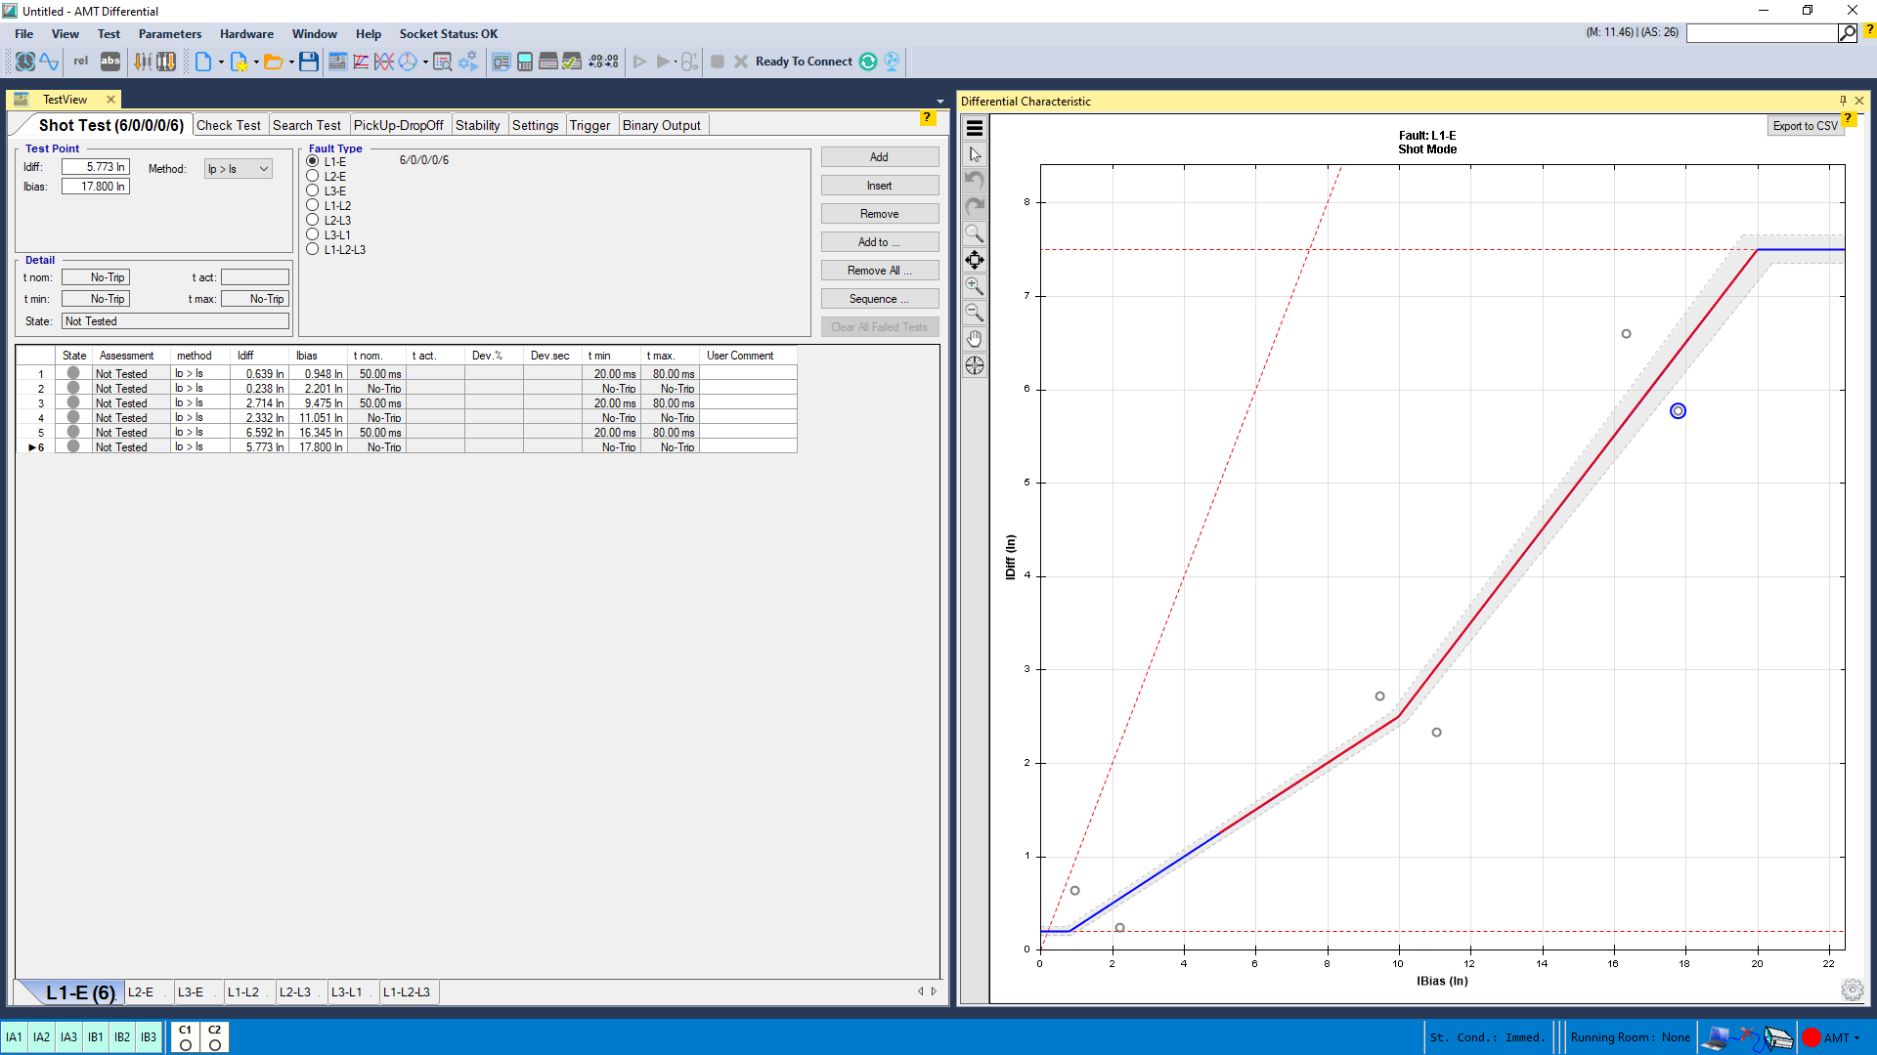
Task: Click the Idiff input field
Action: (96, 167)
